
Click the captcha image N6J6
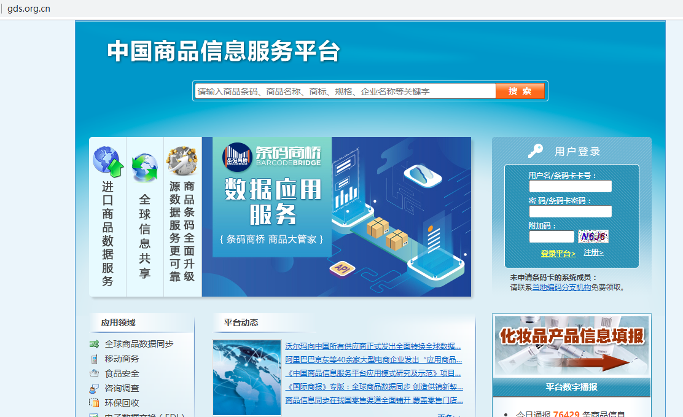tap(593, 236)
